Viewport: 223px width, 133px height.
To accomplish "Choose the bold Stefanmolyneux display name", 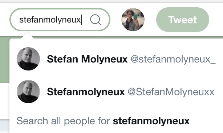I will [x=86, y=92].
